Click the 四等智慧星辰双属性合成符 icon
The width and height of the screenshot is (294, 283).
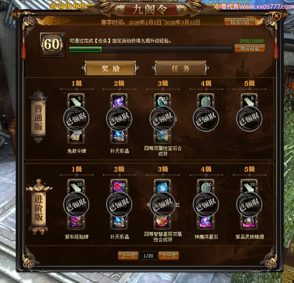point(162,222)
